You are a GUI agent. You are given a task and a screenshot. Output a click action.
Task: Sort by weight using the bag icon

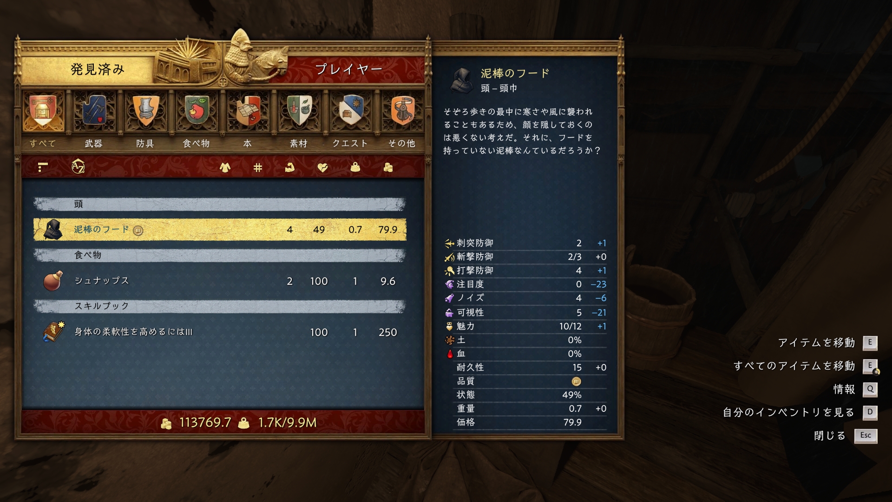point(355,167)
